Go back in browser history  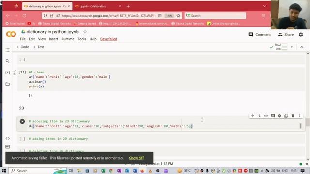click(x=8, y=16)
